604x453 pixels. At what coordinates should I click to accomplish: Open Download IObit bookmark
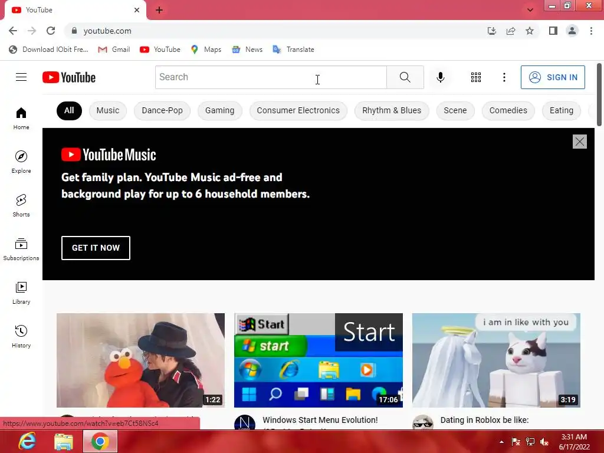[x=48, y=50]
